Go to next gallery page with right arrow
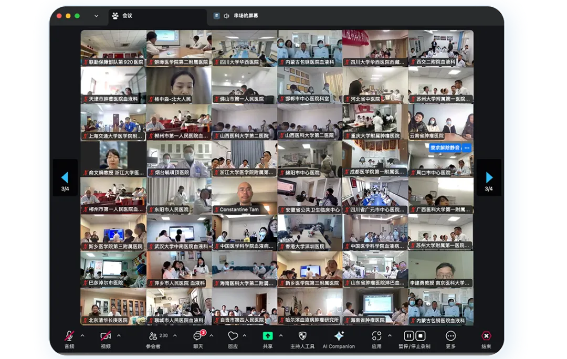 489,177
